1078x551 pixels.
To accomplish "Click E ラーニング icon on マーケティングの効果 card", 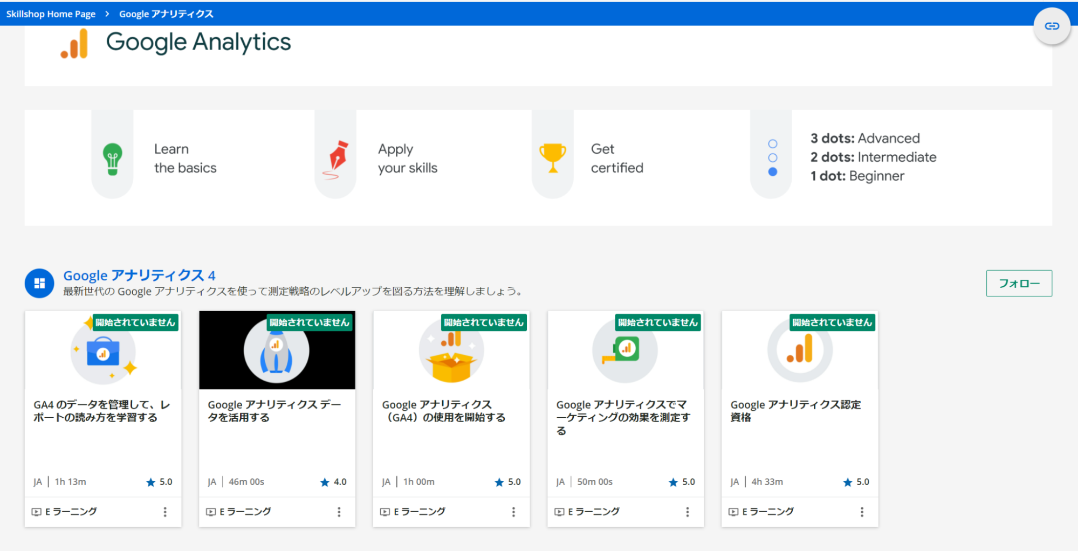I will click(559, 512).
